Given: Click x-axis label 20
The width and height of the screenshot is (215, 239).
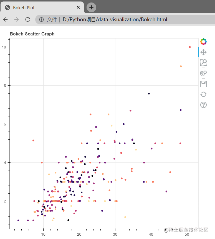Looking at the screenshot, I should coord(79,234).
